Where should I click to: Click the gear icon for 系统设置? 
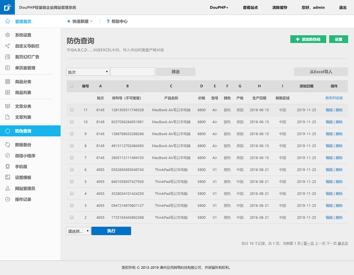[7, 35]
